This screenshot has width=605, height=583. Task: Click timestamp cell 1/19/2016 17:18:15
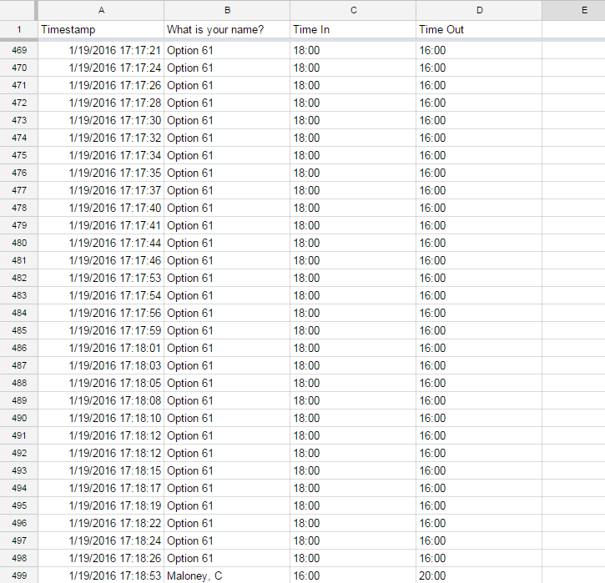pos(101,470)
